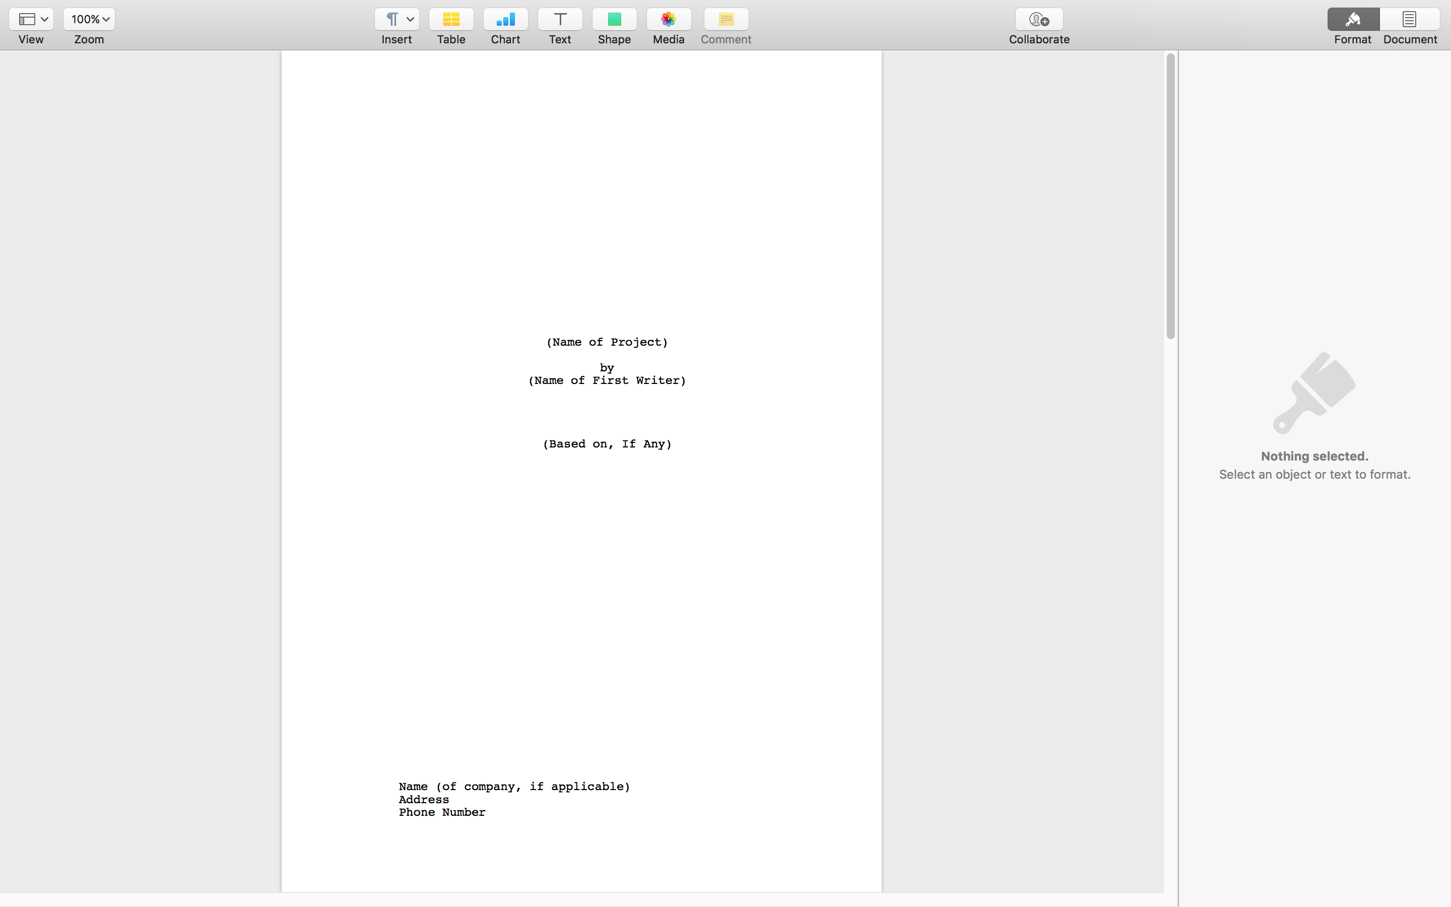
Task: Click the (Based on, If Any) text
Action: click(x=606, y=444)
